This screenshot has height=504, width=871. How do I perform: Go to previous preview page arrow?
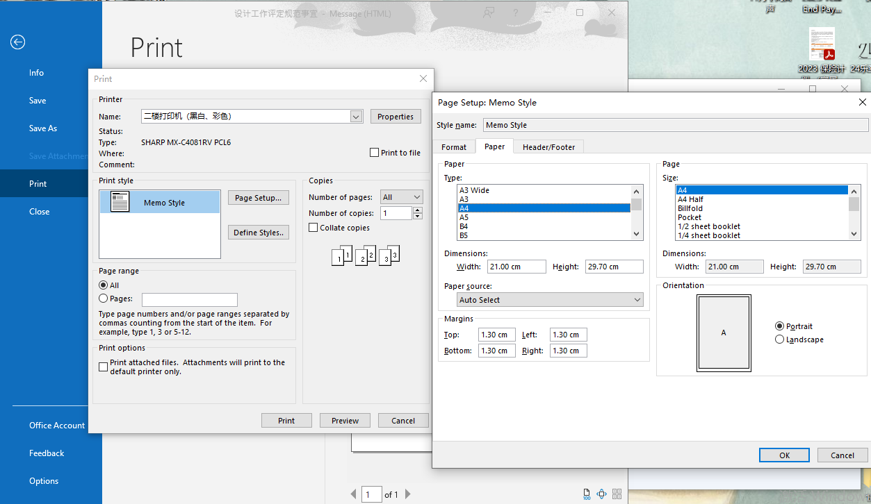pyautogui.click(x=353, y=494)
